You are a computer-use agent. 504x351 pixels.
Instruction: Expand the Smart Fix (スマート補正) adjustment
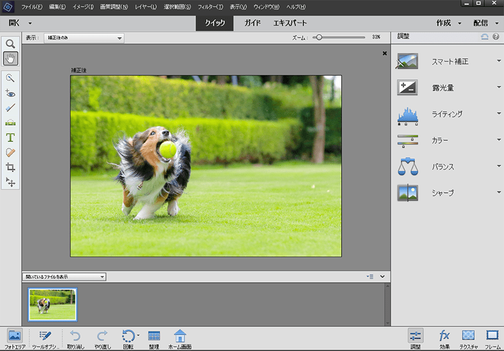[x=498, y=61]
